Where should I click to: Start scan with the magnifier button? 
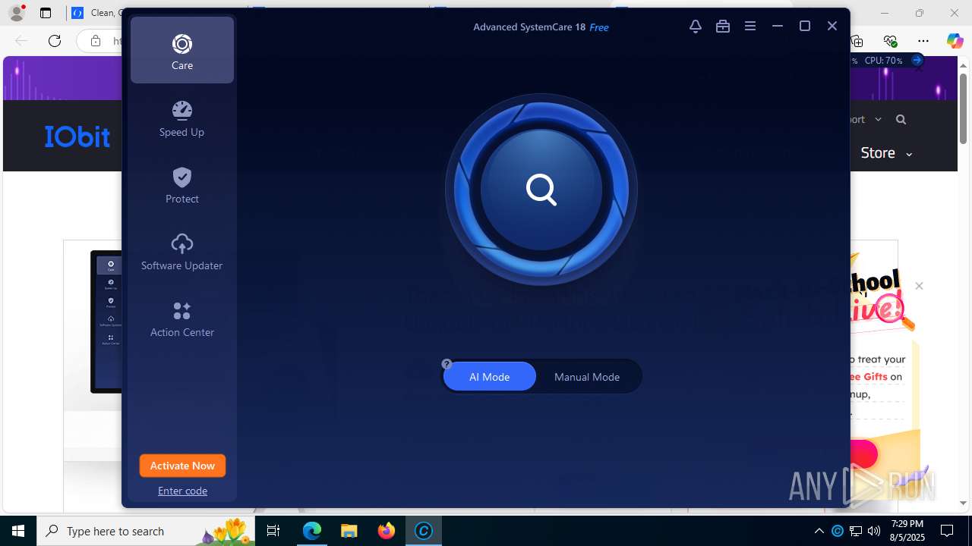[x=541, y=190]
